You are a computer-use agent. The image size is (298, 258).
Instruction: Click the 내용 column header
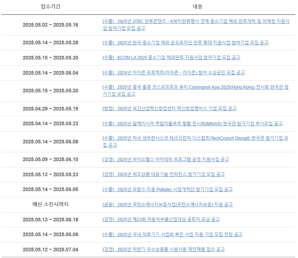click(197, 7)
